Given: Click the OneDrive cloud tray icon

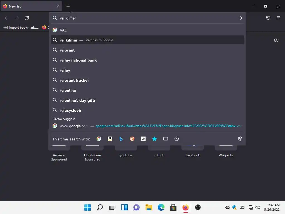Looking at the screenshot, I should click(228, 207).
